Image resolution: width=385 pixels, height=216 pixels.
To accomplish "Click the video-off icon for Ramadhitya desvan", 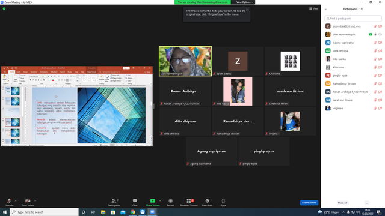I will pyautogui.click(x=380, y=84).
